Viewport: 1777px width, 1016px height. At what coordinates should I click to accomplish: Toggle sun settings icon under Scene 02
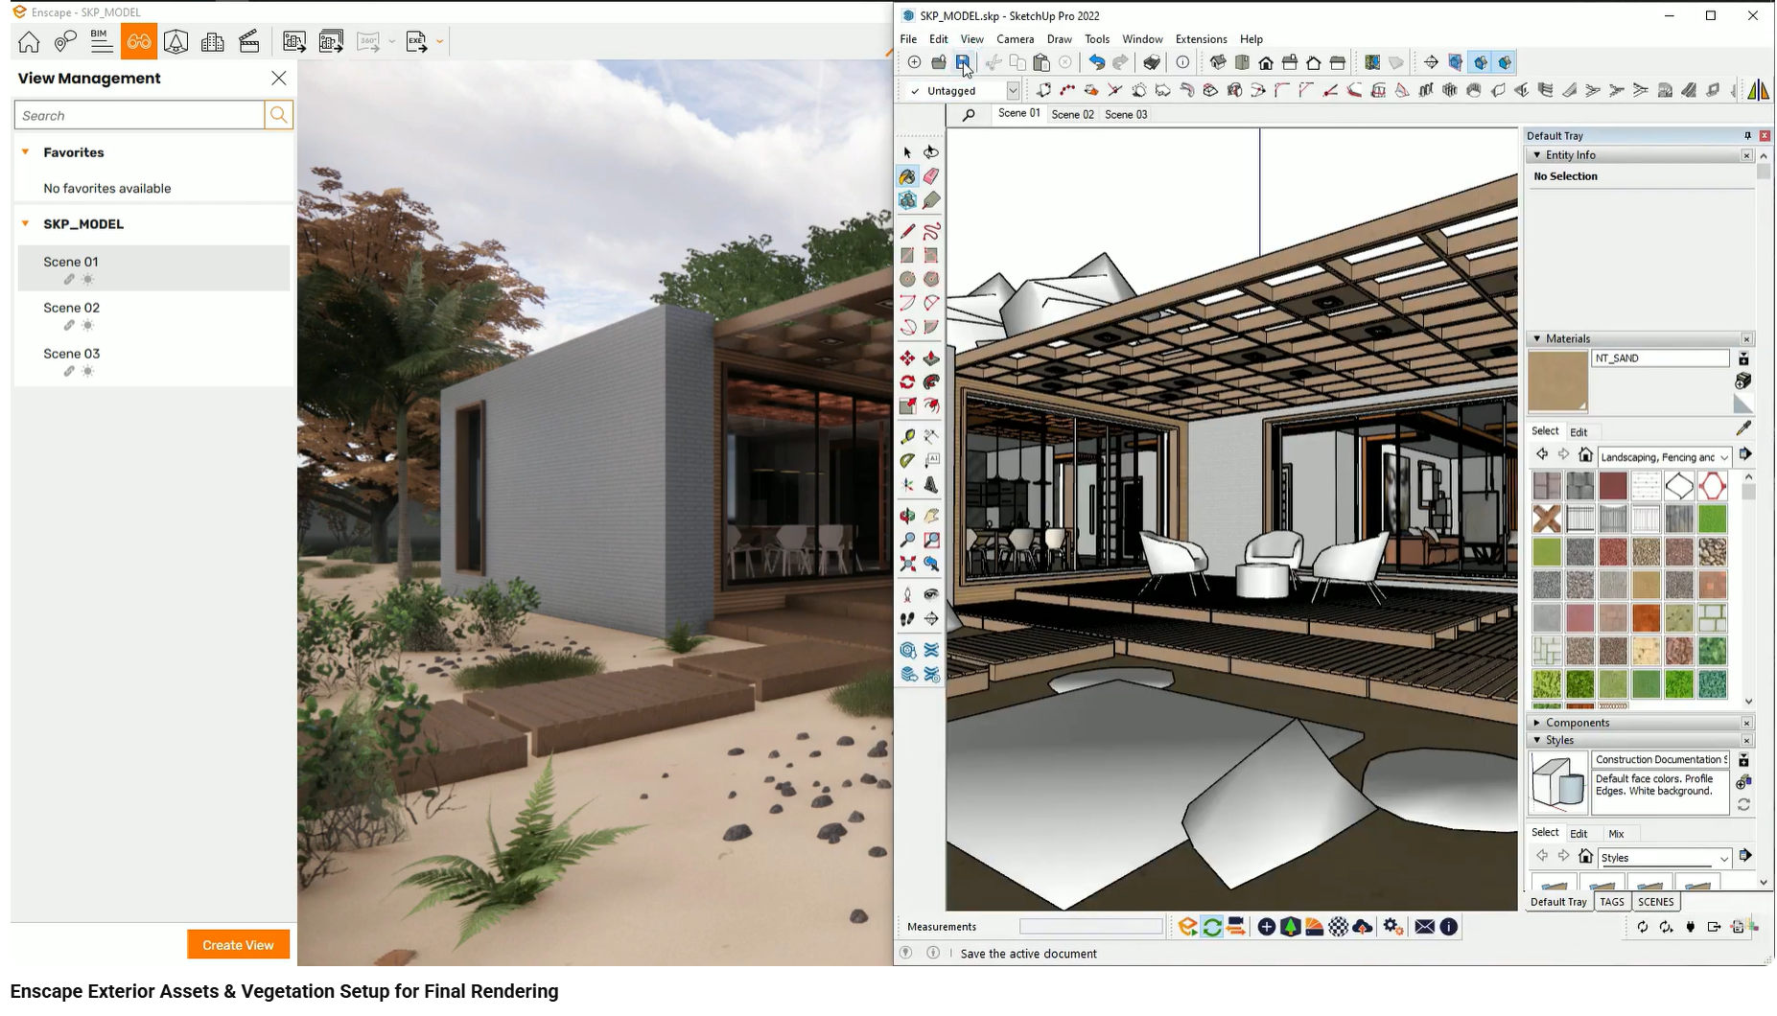(88, 326)
